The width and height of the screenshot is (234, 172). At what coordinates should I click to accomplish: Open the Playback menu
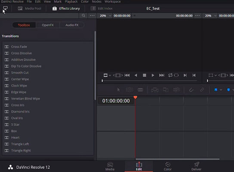(71, 2)
